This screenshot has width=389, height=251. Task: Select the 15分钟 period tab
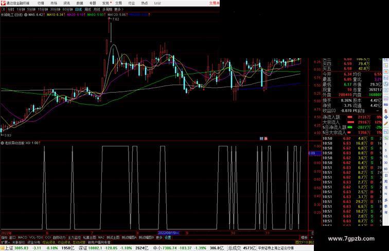point(43,9)
